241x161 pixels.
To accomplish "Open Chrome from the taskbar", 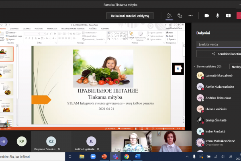I will [127, 157].
